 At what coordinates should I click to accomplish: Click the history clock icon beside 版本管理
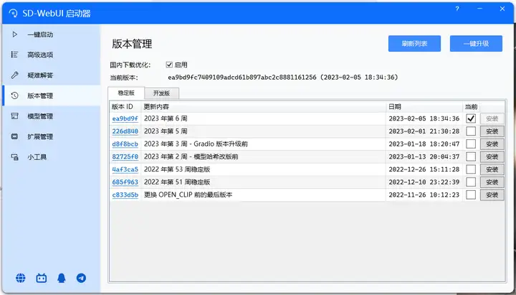click(14, 95)
